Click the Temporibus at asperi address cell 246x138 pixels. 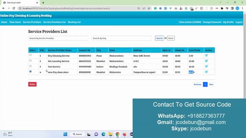click(145, 72)
